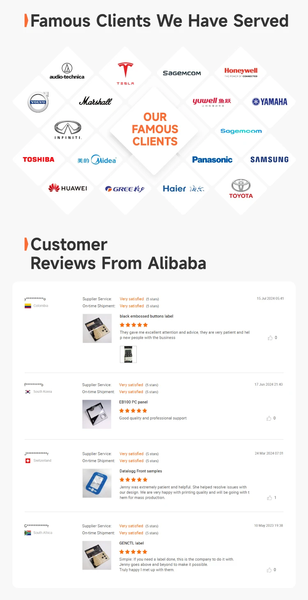Screen dimensions: 308x600
Task: Open Datalogg Front samples product thumbnail
Action: point(97,483)
